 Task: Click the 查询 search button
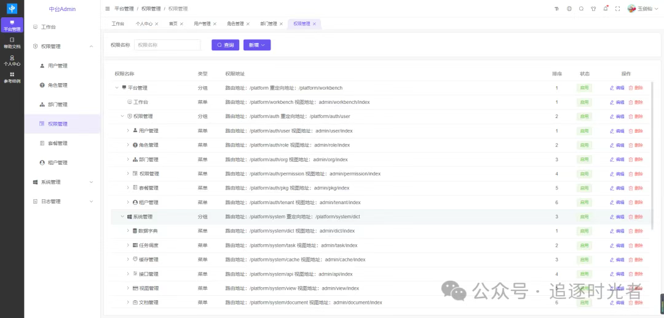tap(225, 45)
